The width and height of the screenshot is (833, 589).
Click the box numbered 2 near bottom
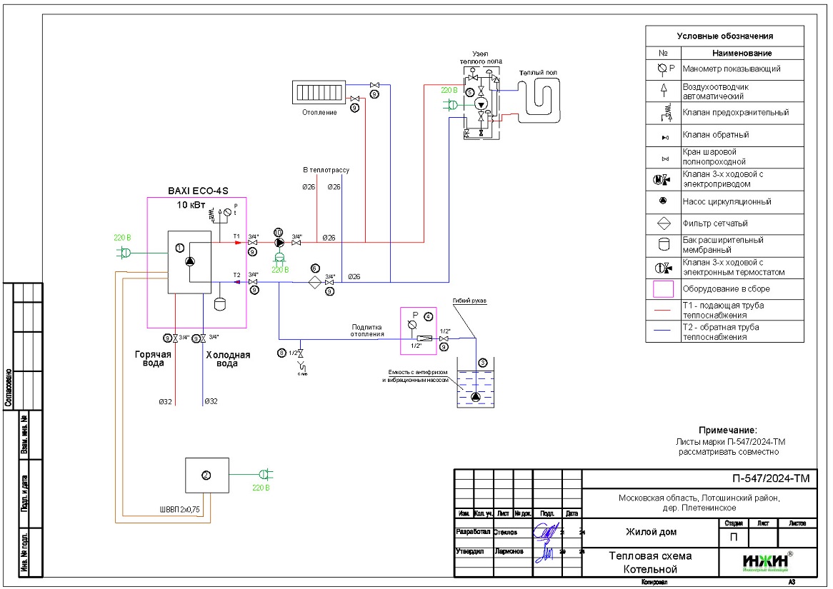(206, 474)
